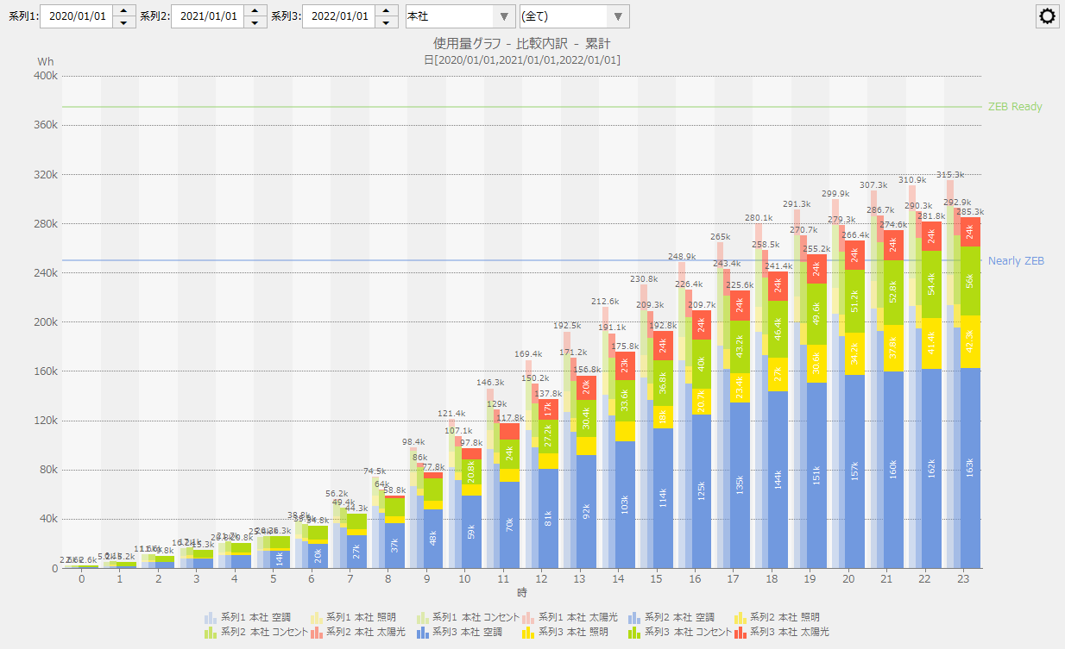The width and height of the screenshot is (1065, 649).
Task: Open the 本社 location dropdown
Action: (x=460, y=16)
